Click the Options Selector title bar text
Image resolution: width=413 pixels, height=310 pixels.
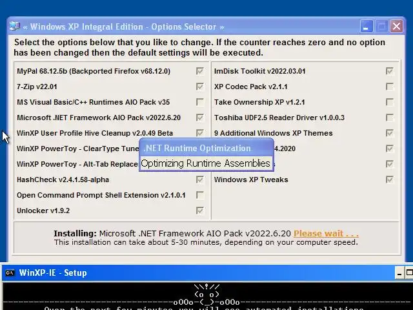[x=123, y=26]
